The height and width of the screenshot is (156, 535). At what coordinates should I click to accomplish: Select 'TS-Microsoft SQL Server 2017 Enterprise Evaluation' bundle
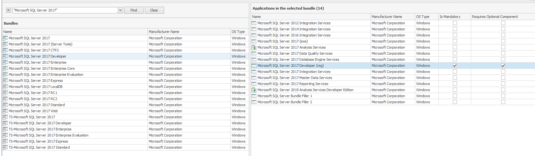click(x=125, y=135)
